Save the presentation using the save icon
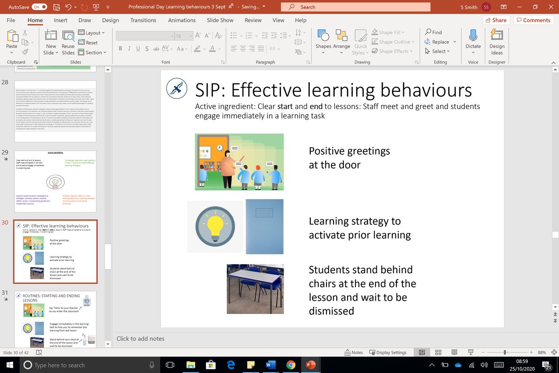Image resolution: width=559 pixels, height=373 pixels. 57,7
